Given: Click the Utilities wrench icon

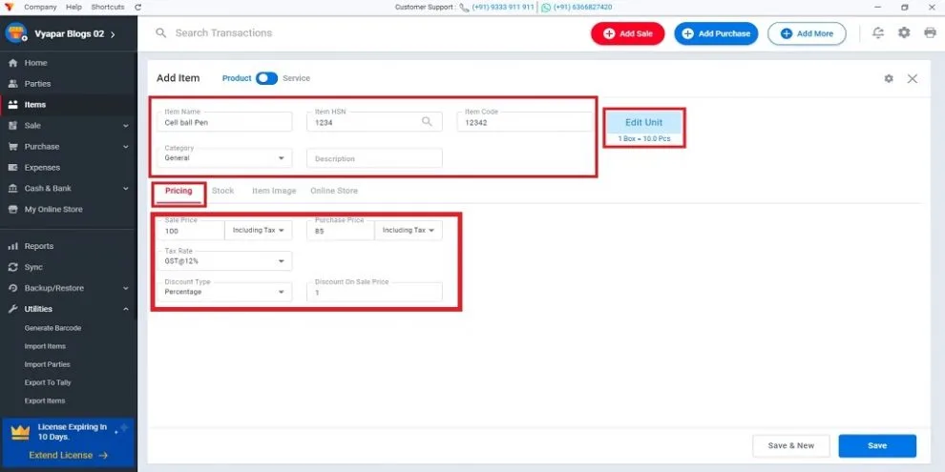Looking at the screenshot, I should click(x=12, y=309).
